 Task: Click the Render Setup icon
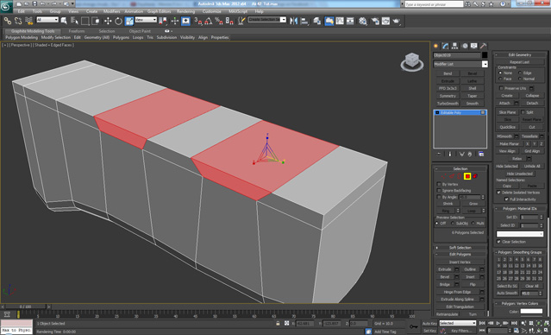click(375, 21)
